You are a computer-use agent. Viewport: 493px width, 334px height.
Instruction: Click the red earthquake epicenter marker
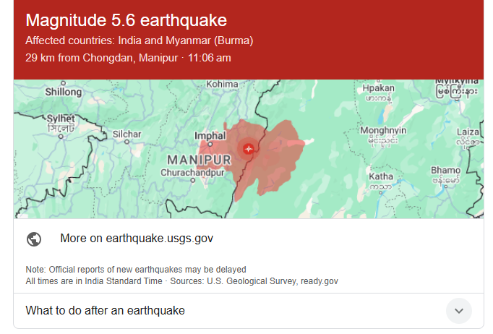tap(249, 148)
